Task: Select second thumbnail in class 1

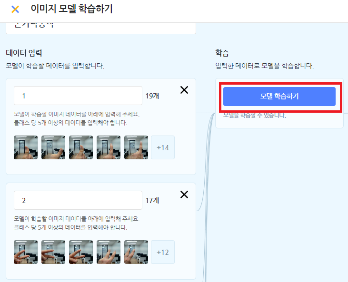Action: [53, 147]
